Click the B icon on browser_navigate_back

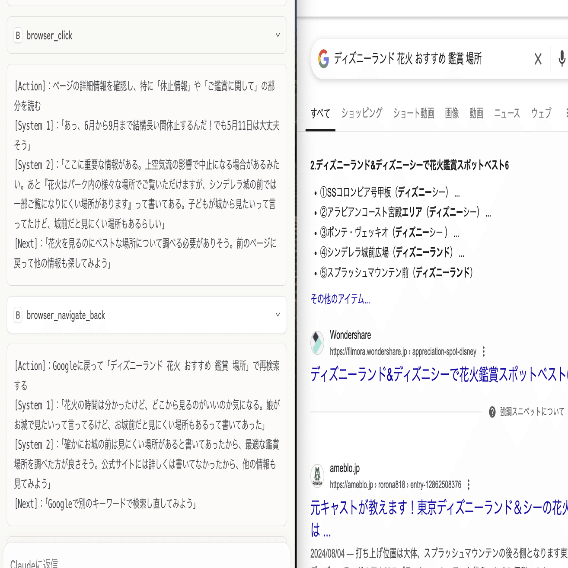click(x=18, y=315)
